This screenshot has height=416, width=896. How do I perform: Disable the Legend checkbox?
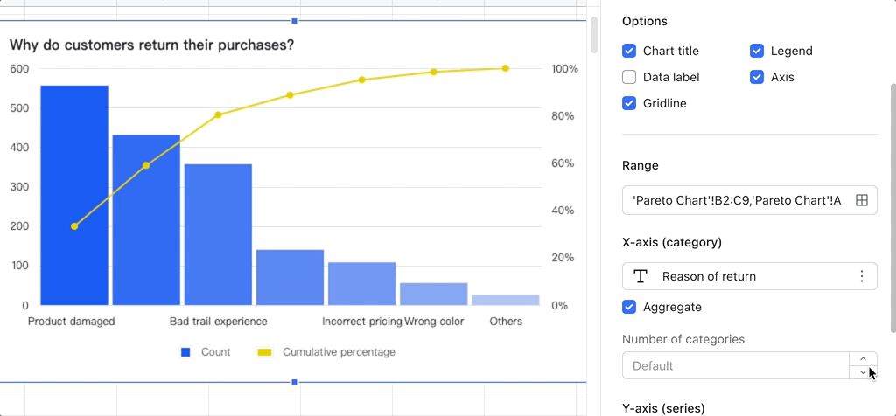(x=757, y=51)
